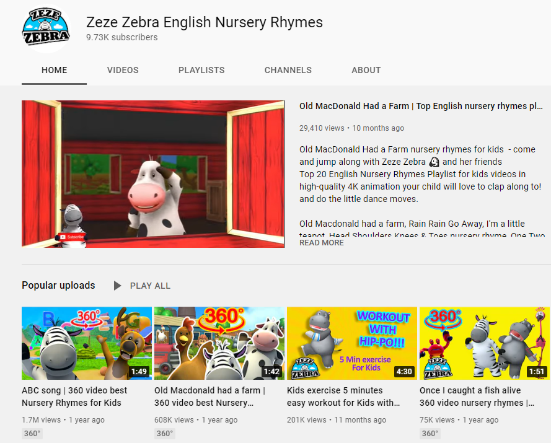Open 'Kids exercise 5 minutes' video title
The height and width of the screenshot is (443, 551).
click(x=343, y=397)
